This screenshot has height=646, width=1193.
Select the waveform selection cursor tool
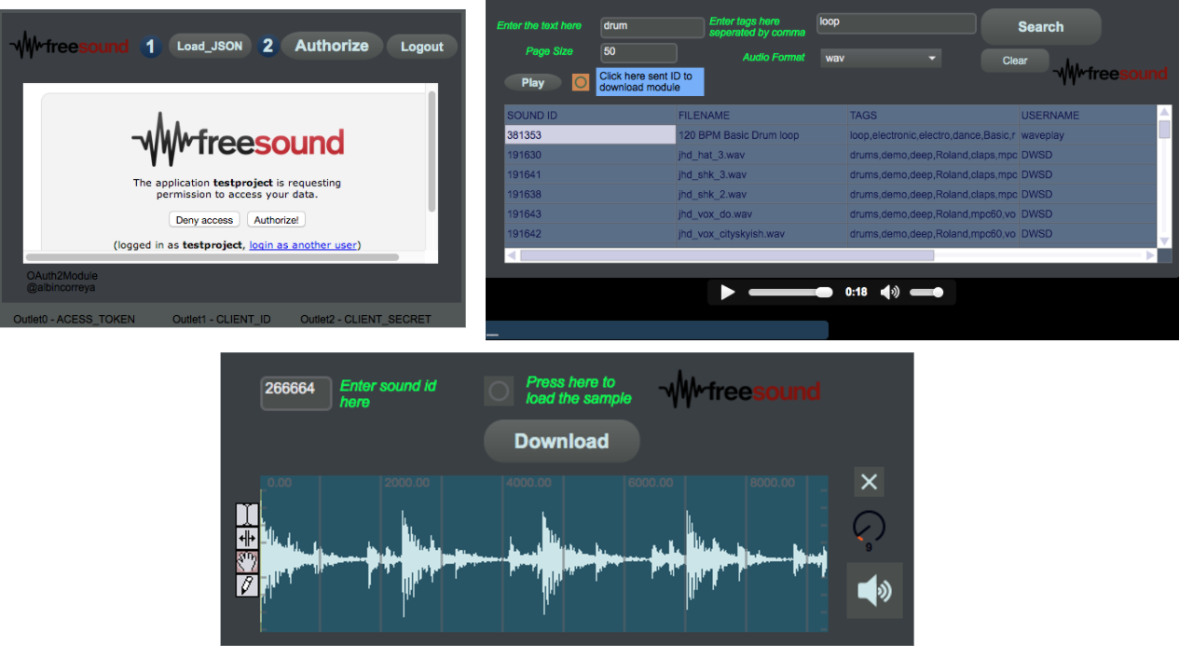pyautogui.click(x=247, y=515)
